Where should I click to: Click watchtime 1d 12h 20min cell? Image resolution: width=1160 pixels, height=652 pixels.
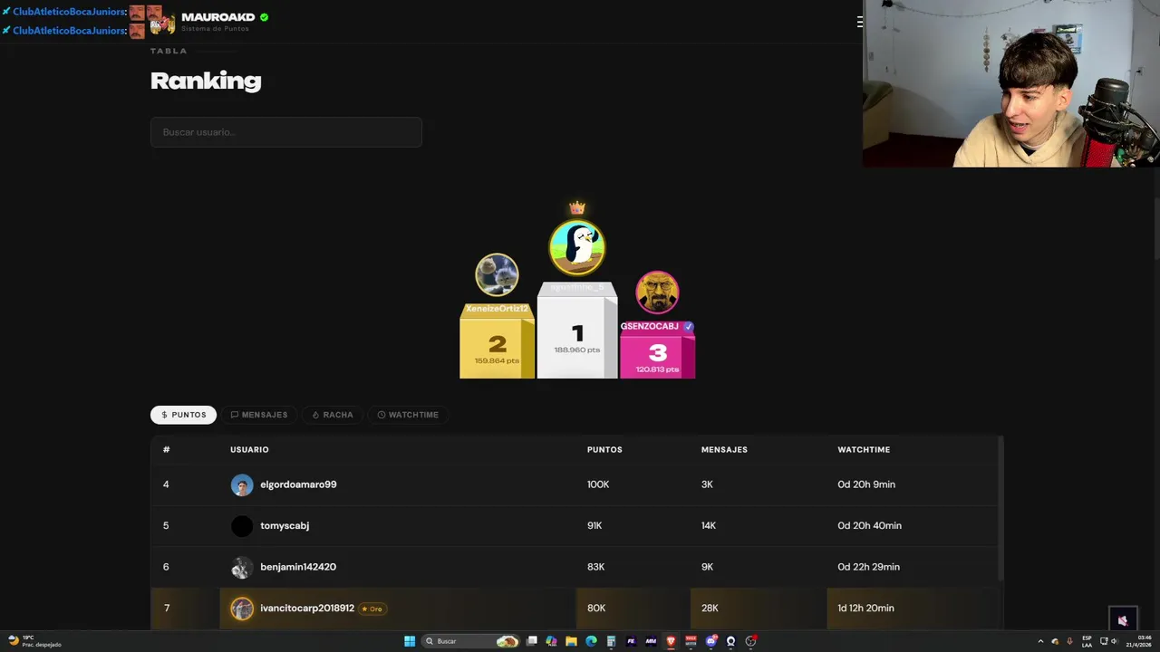(x=865, y=608)
